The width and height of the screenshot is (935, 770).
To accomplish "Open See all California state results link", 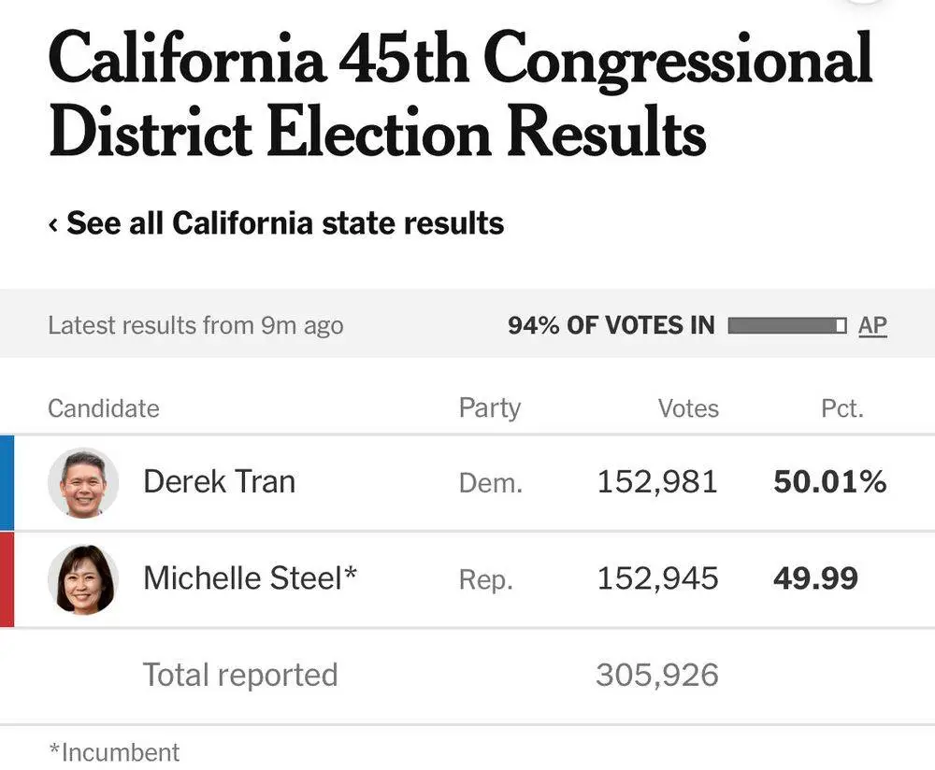I will 285,224.
